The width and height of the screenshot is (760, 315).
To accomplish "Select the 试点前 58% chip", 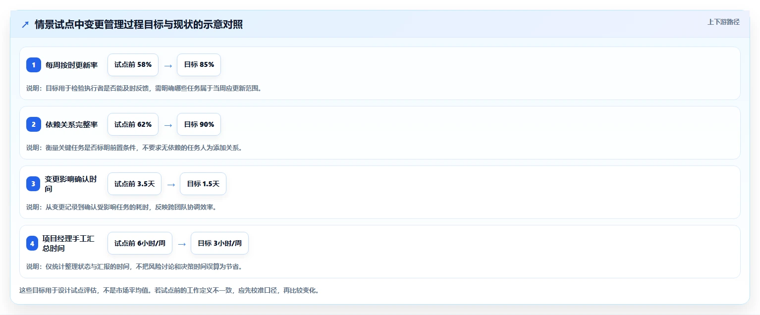I will 133,65.
